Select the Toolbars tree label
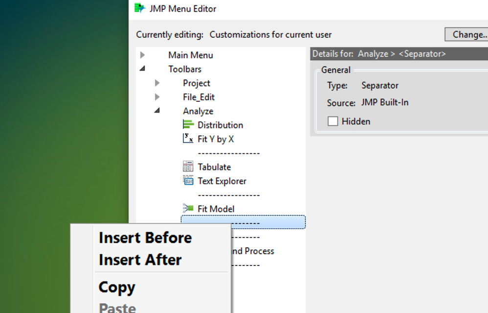This screenshot has height=313, width=488. tap(185, 69)
